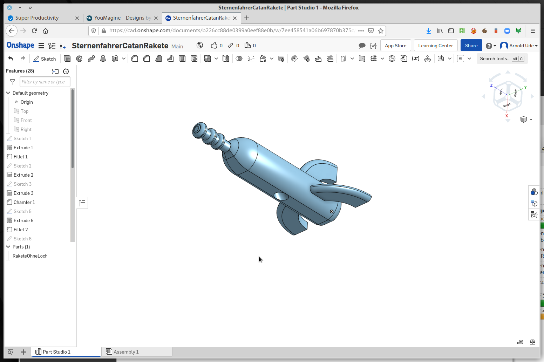The height and width of the screenshot is (362, 544).
Task: Select the Shell tool
Action: 182,59
